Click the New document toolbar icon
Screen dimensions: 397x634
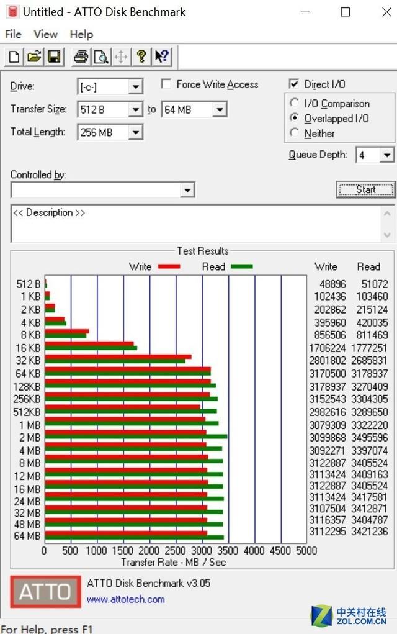pyautogui.click(x=14, y=57)
